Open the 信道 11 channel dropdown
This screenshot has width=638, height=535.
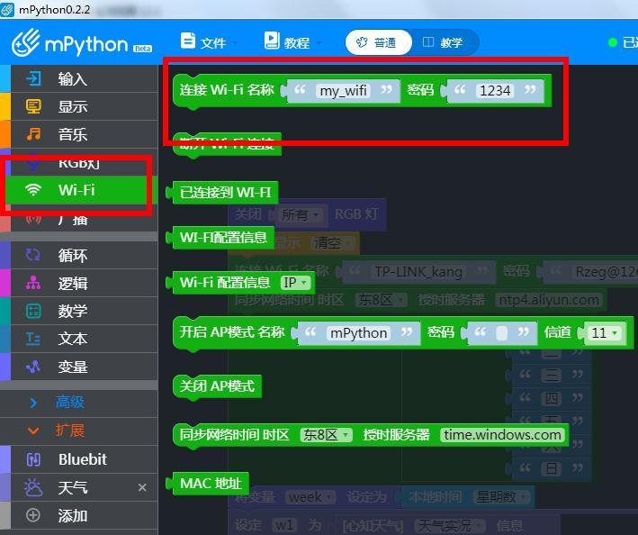click(x=605, y=332)
